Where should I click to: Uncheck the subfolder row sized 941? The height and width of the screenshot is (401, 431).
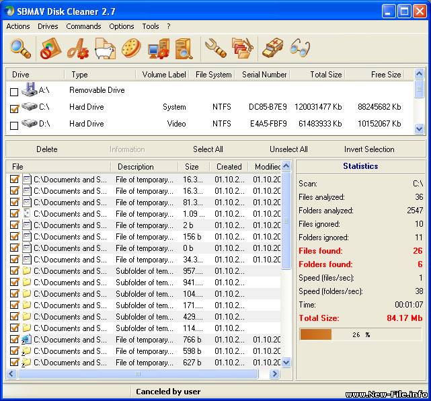[x=14, y=282]
